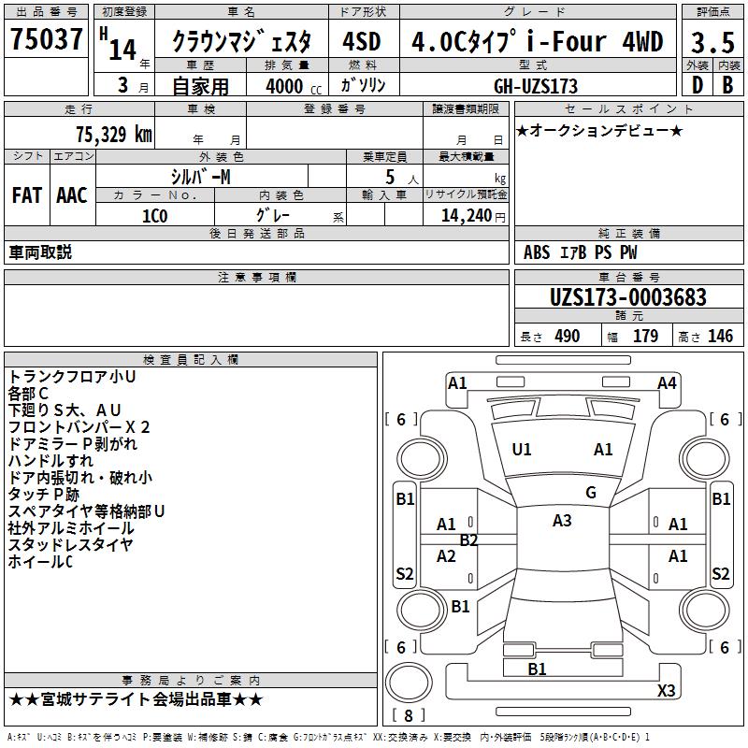Image resolution: width=748 pixels, height=748 pixels.
Task: Click the interior grade B cell
Action: (727, 85)
